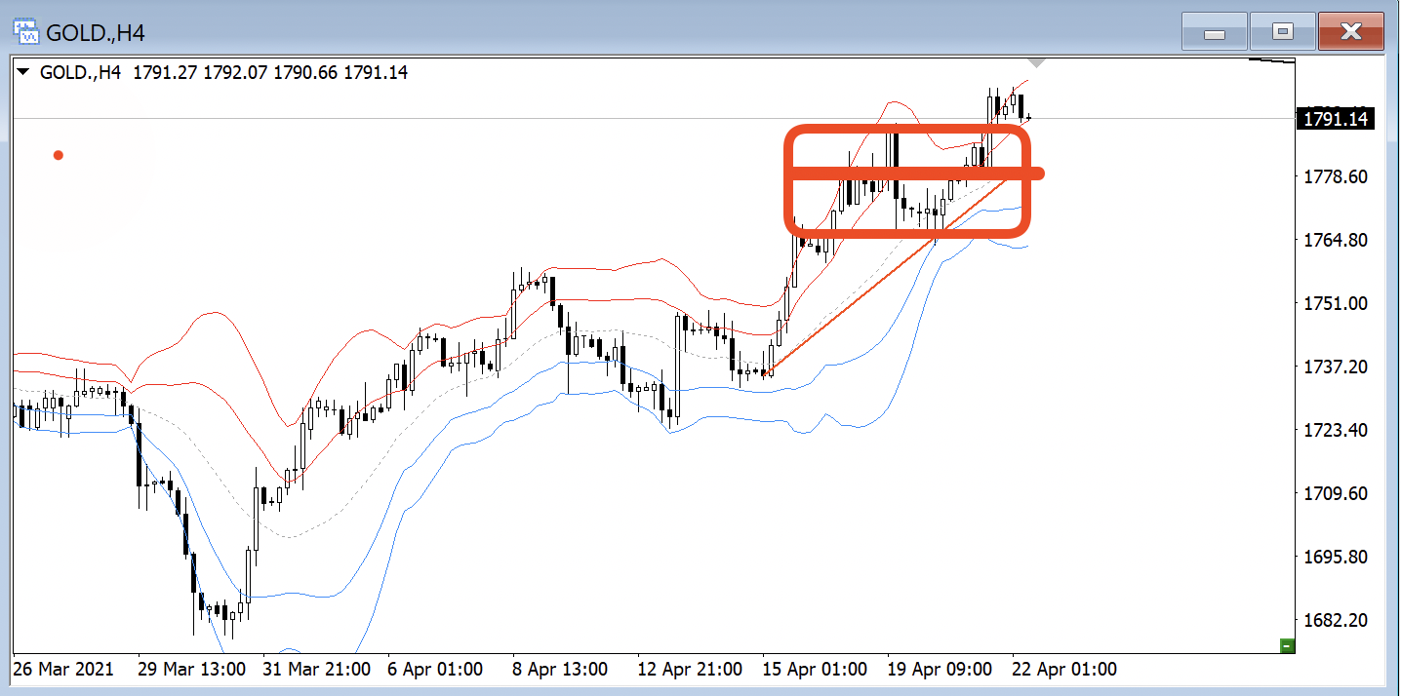Click the 8 Apr 13:00 time label
Image resolution: width=1401 pixels, height=696 pixels.
[560, 670]
